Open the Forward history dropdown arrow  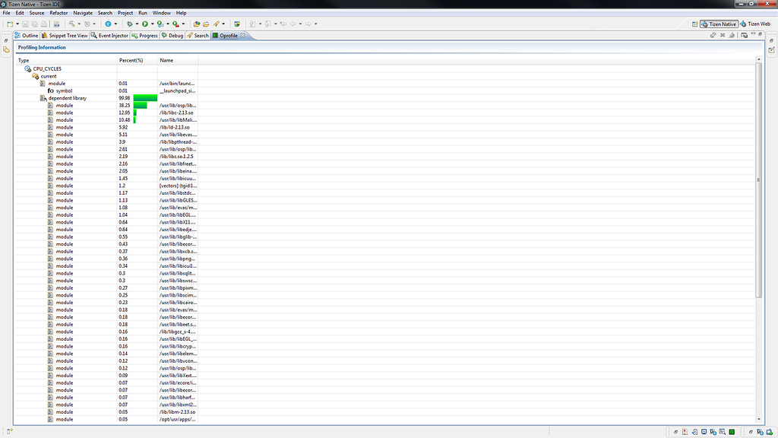(x=315, y=24)
